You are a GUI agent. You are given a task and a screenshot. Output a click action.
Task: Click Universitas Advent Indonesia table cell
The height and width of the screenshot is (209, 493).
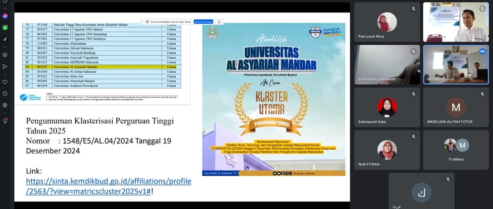click(107, 48)
